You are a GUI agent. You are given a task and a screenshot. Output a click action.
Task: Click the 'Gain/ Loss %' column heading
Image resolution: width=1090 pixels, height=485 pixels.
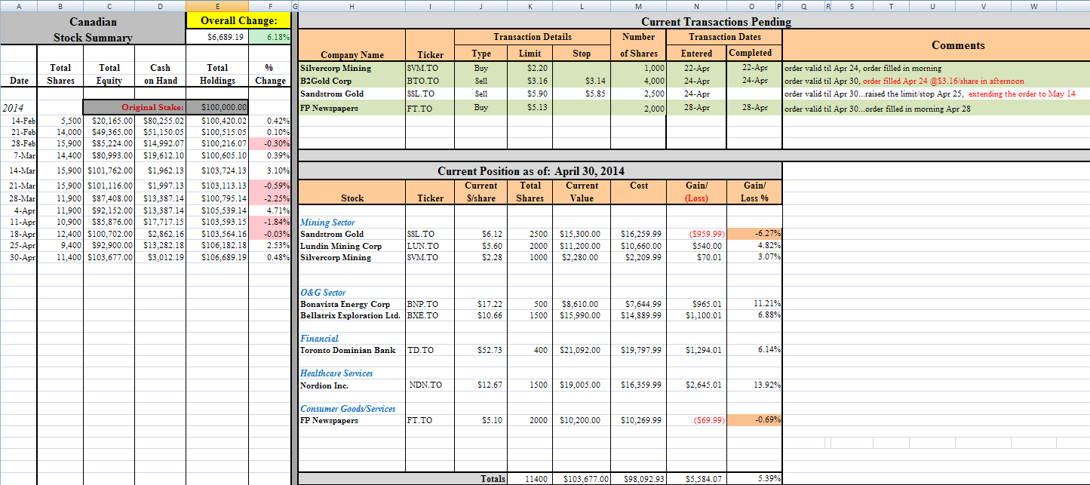coord(754,192)
